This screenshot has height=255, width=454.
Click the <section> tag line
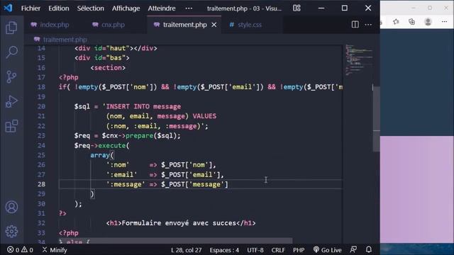[x=108, y=68]
